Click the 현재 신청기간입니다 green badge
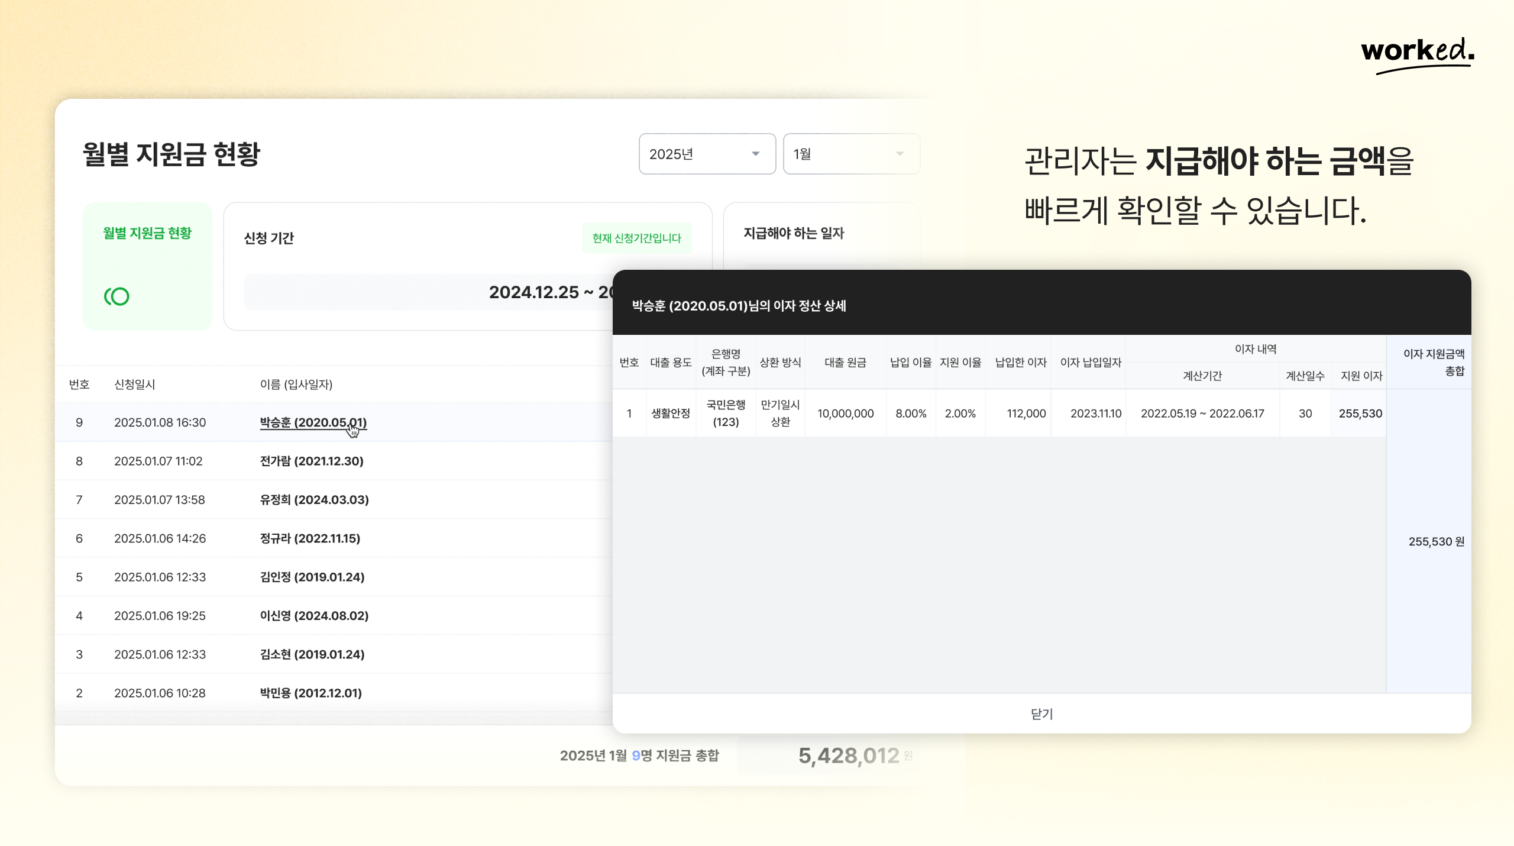Image resolution: width=1514 pixels, height=846 pixels. [x=636, y=238]
